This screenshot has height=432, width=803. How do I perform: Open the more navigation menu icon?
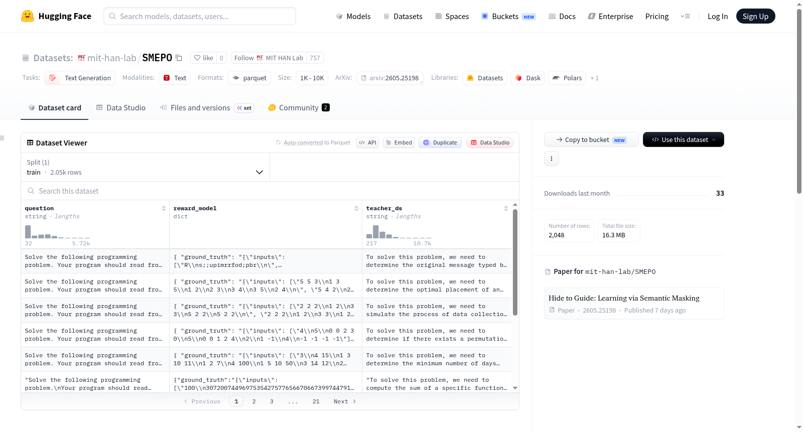pyautogui.click(x=685, y=16)
